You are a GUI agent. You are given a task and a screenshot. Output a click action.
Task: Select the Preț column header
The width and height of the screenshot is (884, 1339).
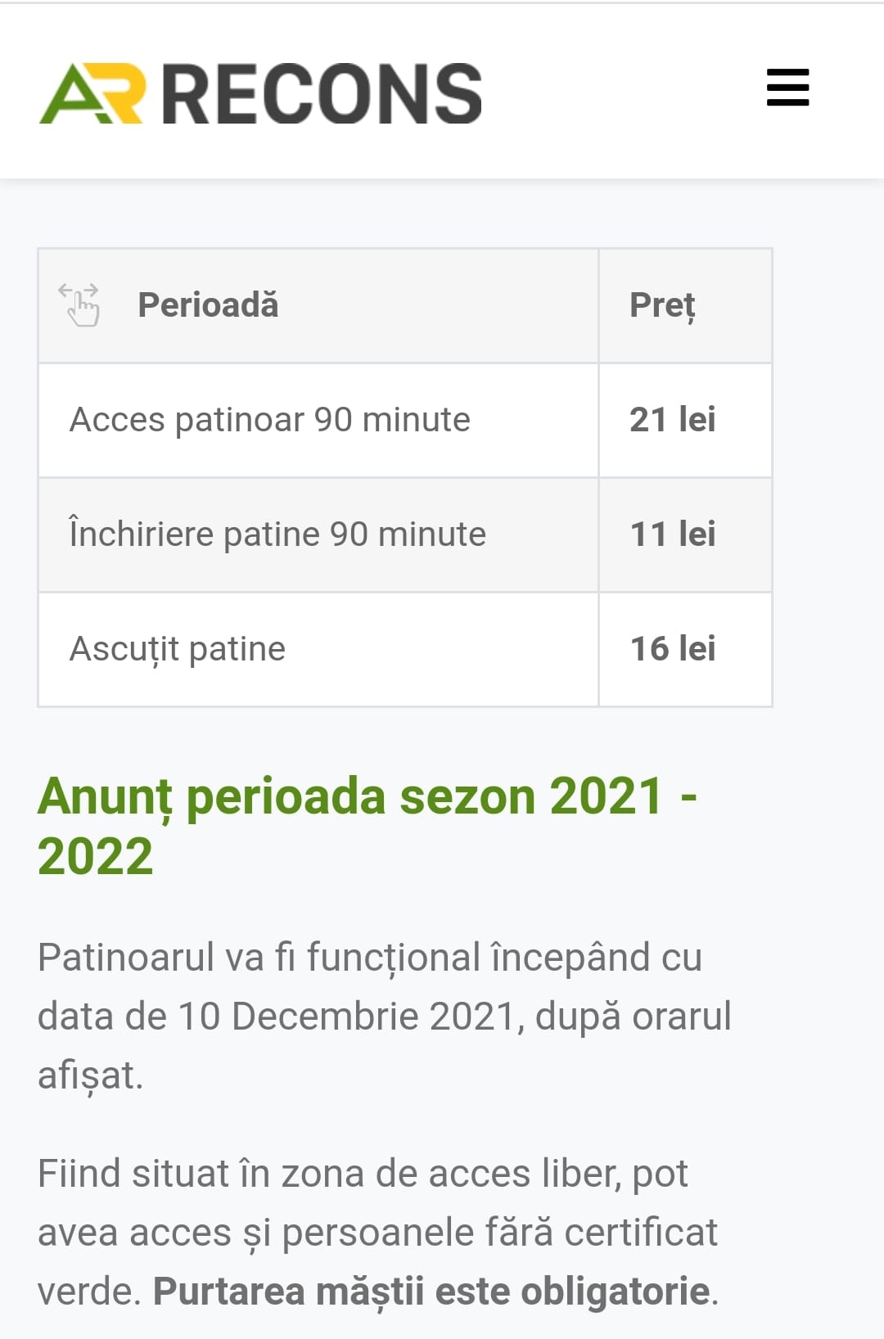[662, 305]
